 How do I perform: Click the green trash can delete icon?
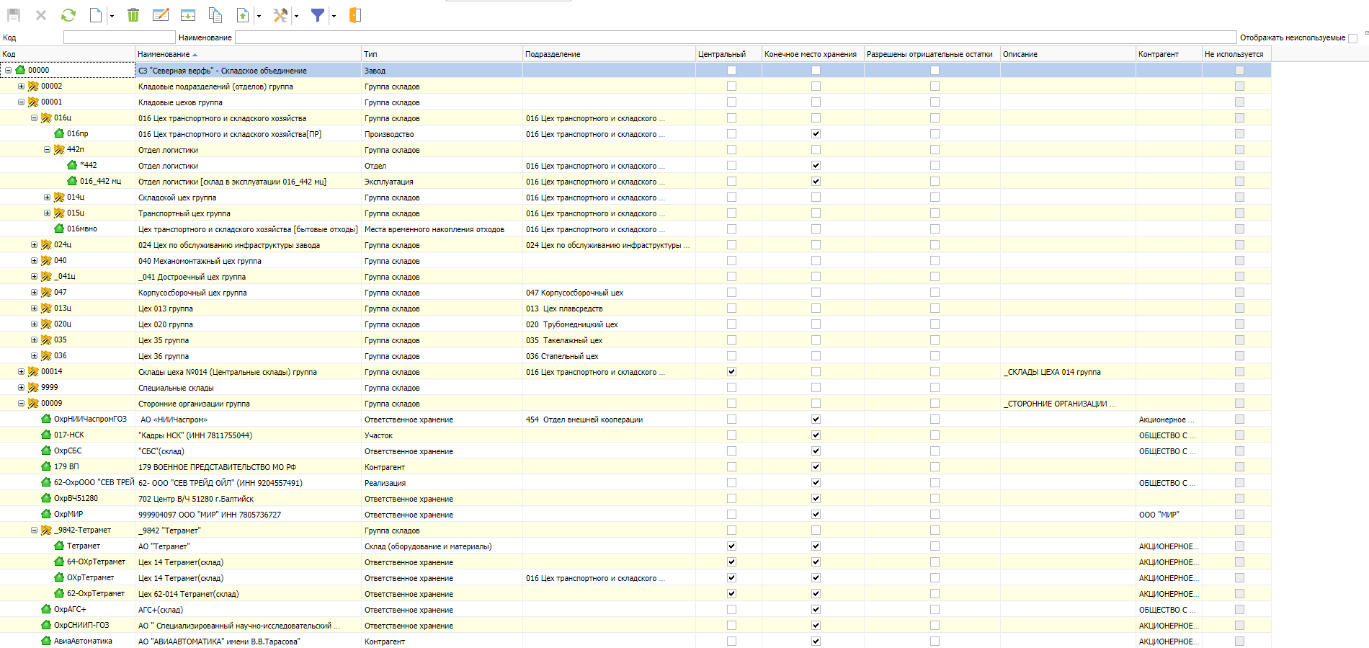tap(133, 15)
